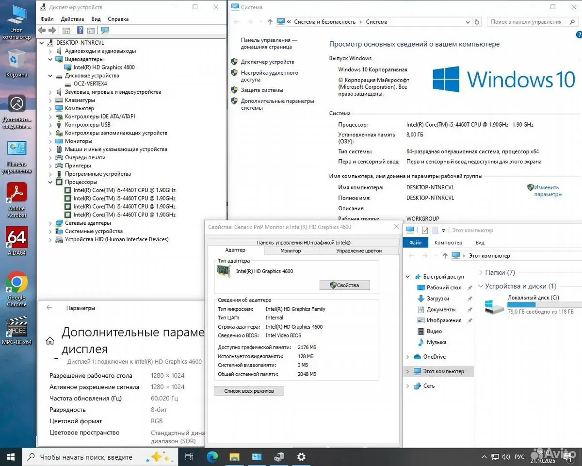This screenshot has height=466, width=582.
Task: Open Панель управления HD-графикой Intel tab
Action: [x=304, y=242]
